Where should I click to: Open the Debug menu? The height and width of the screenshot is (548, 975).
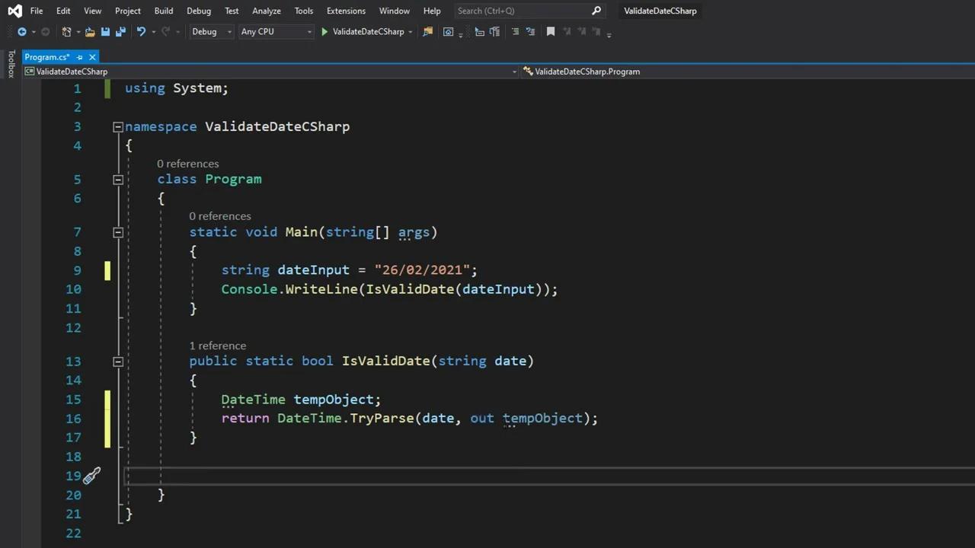click(x=198, y=11)
